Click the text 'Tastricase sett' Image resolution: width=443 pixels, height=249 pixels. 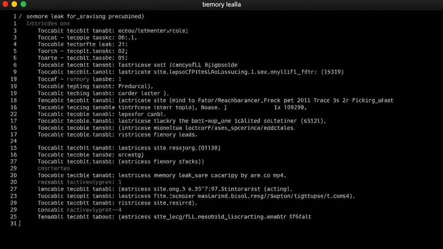[142, 65]
